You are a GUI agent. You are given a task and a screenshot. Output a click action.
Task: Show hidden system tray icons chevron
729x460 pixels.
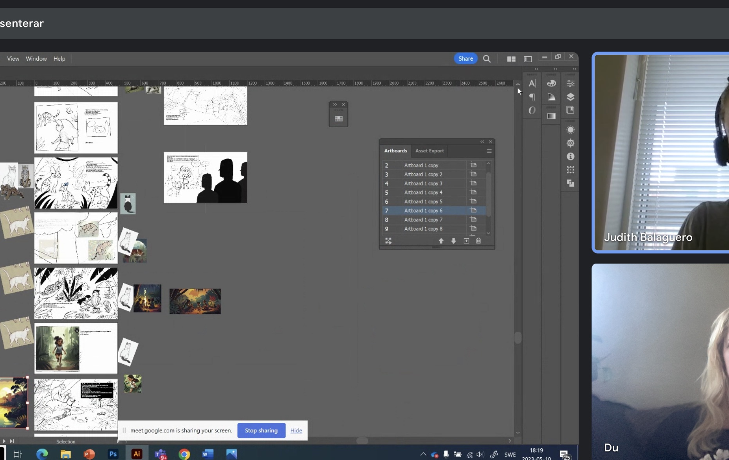tap(423, 454)
